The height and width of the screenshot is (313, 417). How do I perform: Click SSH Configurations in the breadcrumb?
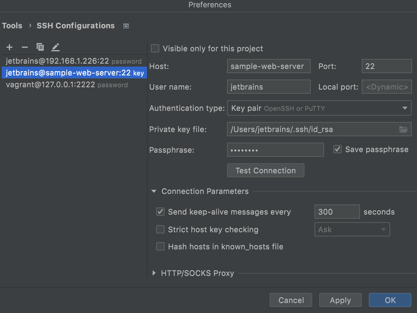pos(76,26)
